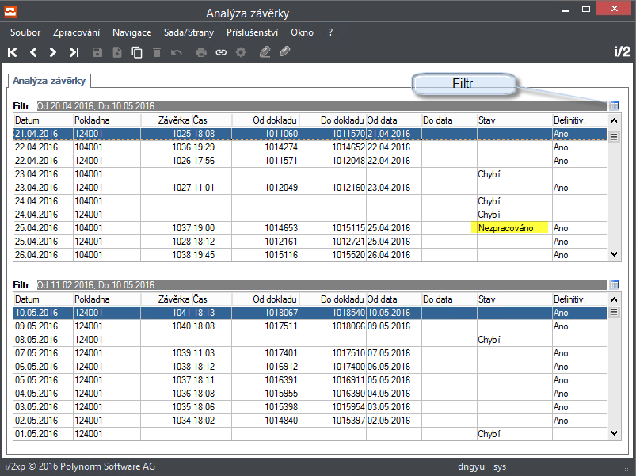The height and width of the screenshot is (476, 636).
Task: Click sys in the status bar
Action: click(x=500, y=467)
